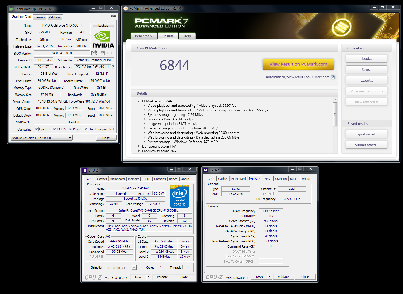Expand Graphics DirectX 9 detail row

coord(144,119)
